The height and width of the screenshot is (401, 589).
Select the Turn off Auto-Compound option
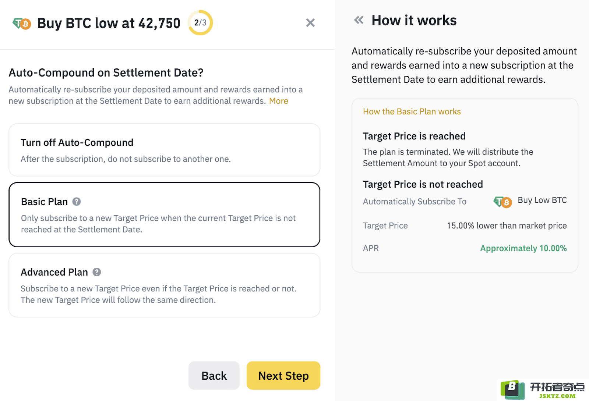(x=164, y=150)
